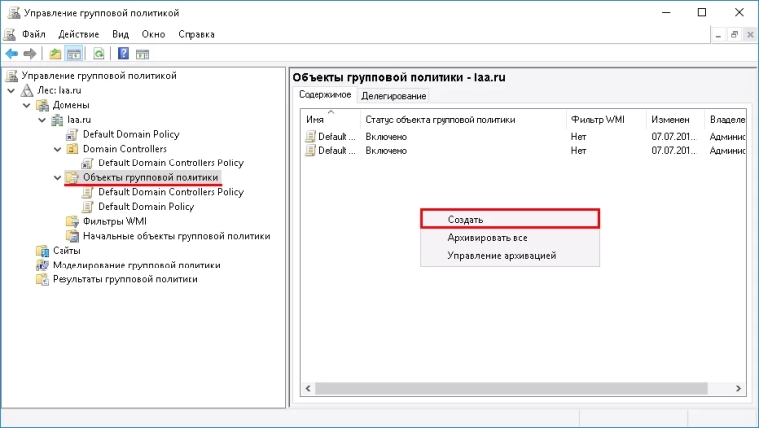Click the Фильтры WMI folder icon
Screen dimensions: 759x428
point(72,221)
